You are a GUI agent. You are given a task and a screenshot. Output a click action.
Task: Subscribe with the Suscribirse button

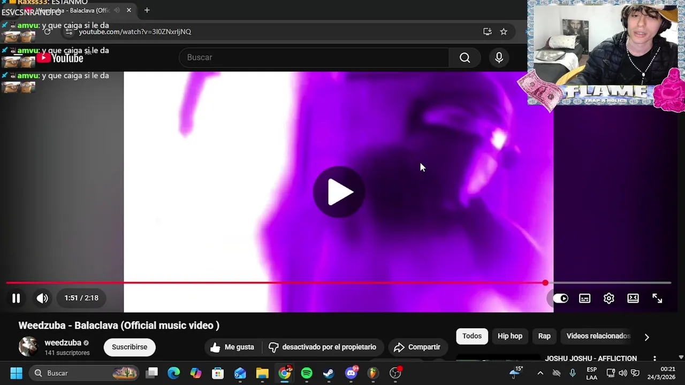click(x=130, y=347)
